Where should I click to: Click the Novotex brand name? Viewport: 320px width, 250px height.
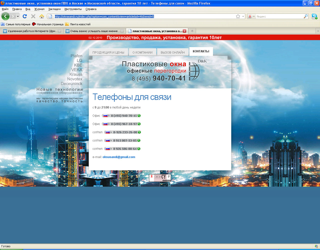pos(75,79)
